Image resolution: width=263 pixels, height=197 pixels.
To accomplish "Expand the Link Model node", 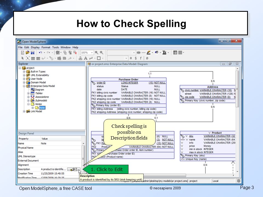I will coord(24,111).
